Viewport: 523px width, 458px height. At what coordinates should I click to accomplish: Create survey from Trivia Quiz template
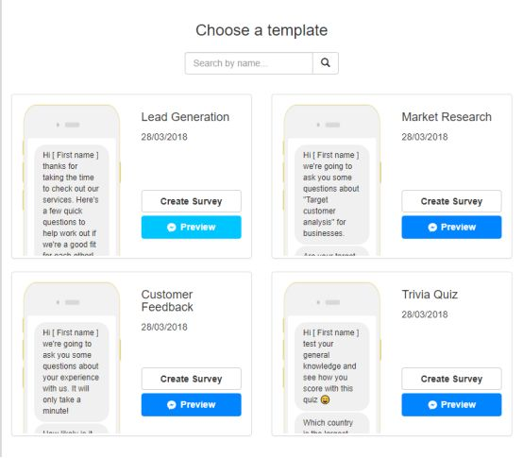451,379
